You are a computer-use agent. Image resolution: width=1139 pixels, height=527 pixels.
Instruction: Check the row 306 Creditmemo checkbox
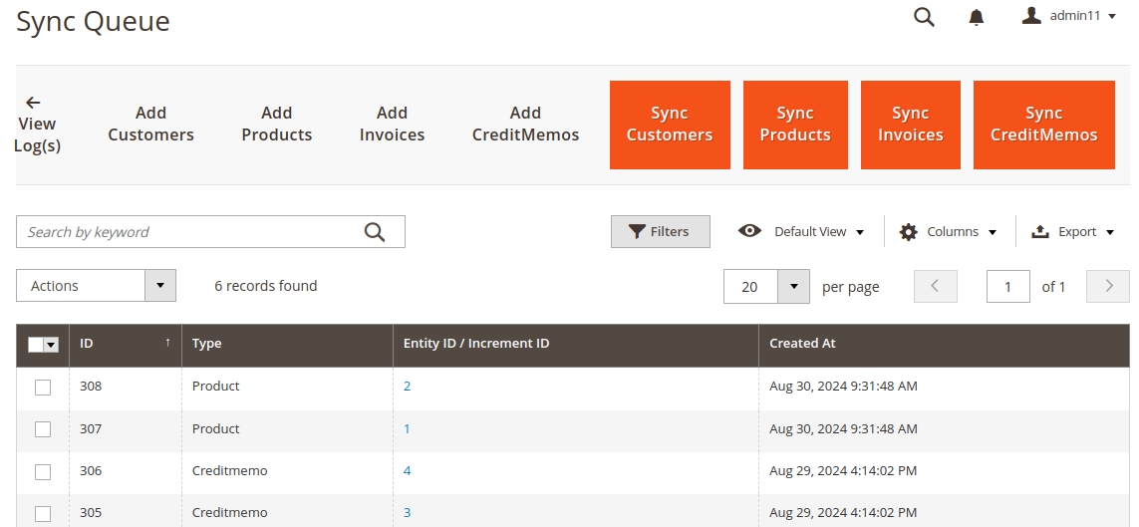click(43, 472)
